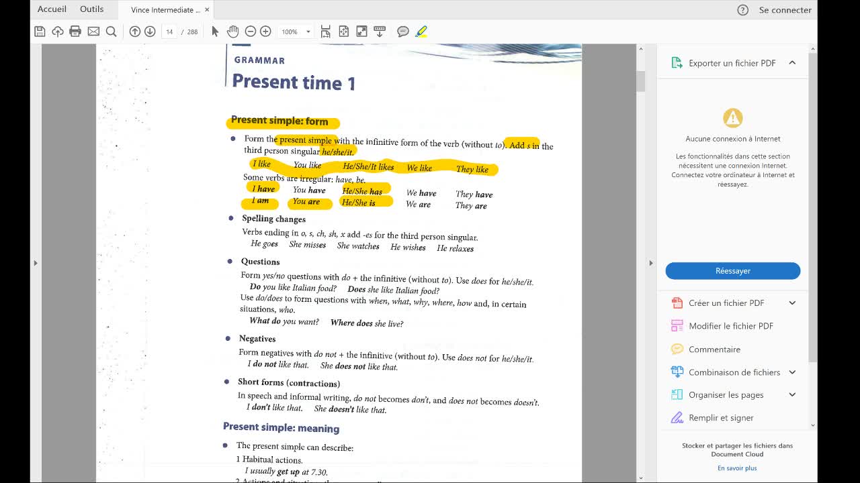Viewport: 860px width, 483px height.
Task: Select the Hand pan tool
Action: pos(232,32)
